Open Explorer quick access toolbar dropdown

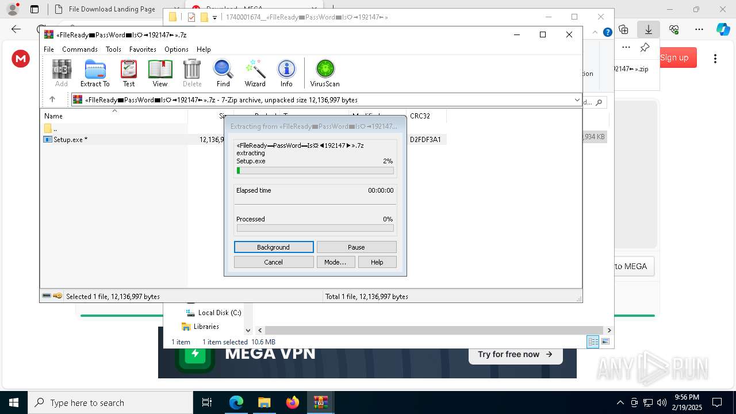[x=214, y=17]
